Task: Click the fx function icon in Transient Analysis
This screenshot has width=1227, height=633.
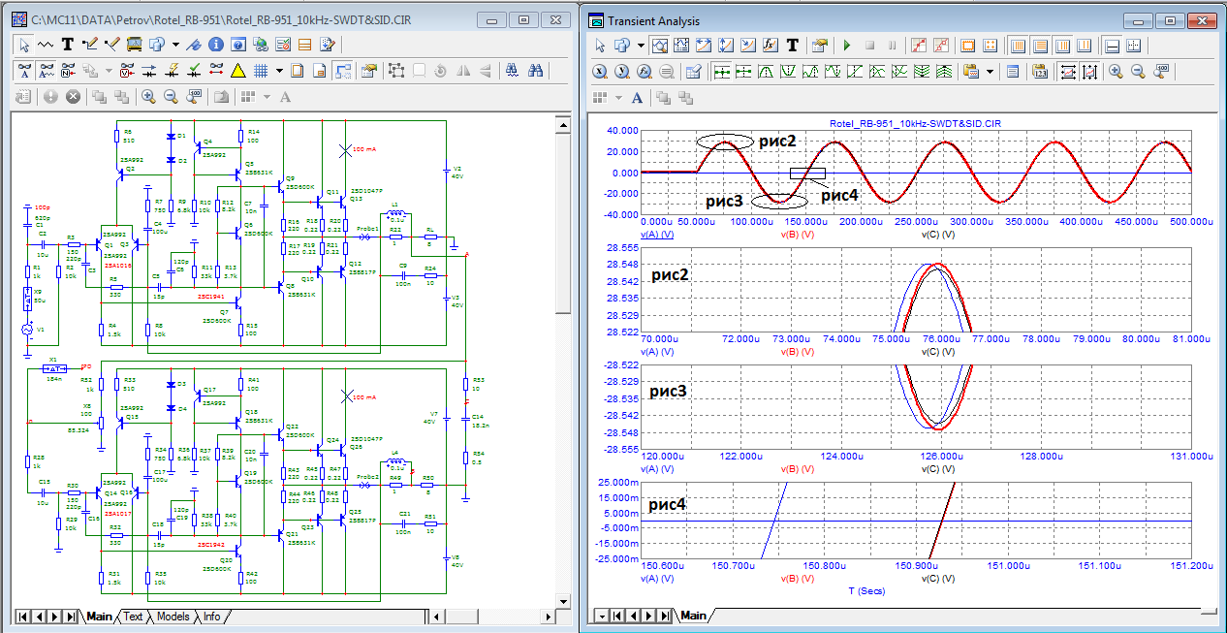Action: click(771, 46)
